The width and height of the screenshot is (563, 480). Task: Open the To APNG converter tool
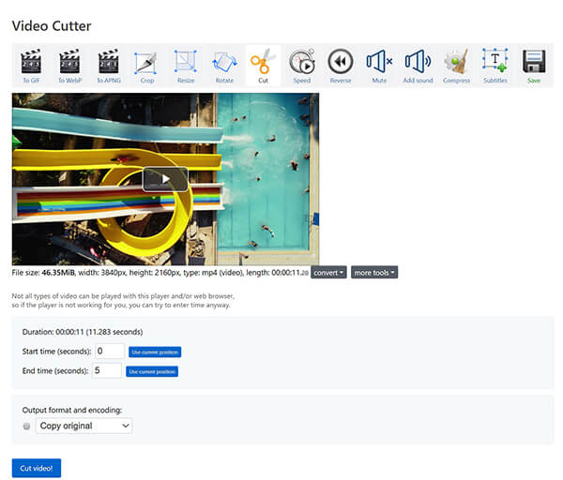(109, 66)
